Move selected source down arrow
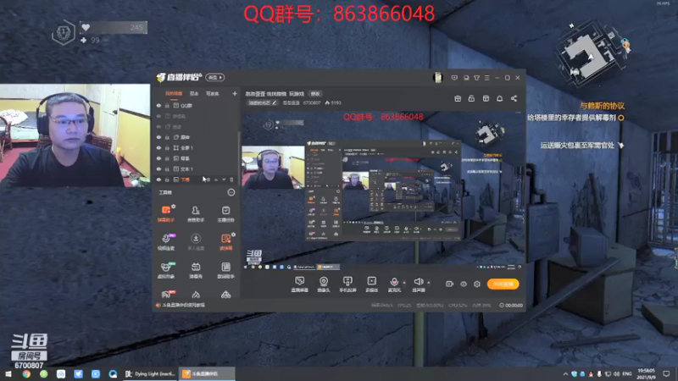 (x=224, y=179)
